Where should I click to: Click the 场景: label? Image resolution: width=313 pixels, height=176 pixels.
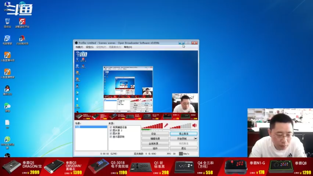(78, 124)
